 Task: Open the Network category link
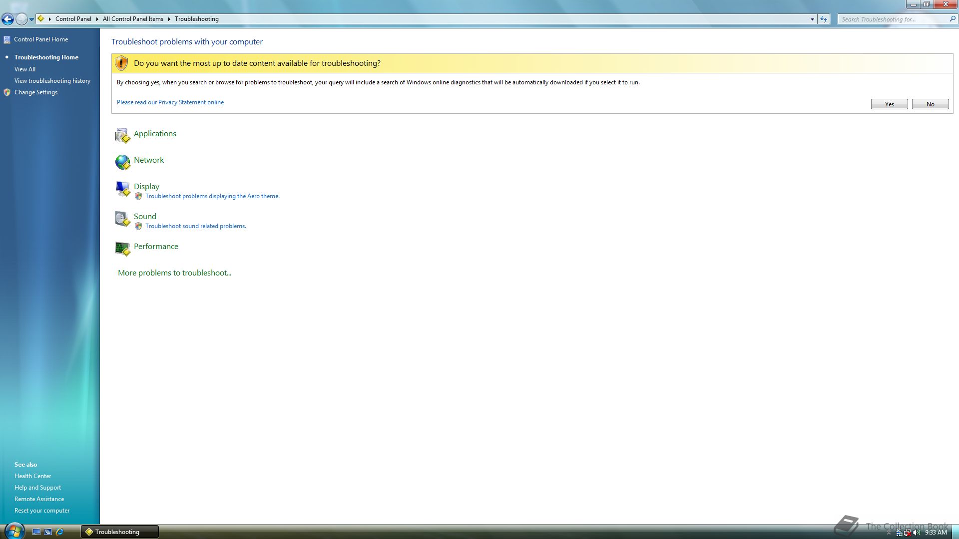[x=149, y=160]
